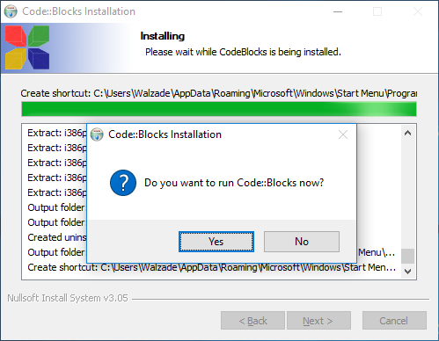
Task: Click No to skip running Code::Blocks
Action: [302, 242]
